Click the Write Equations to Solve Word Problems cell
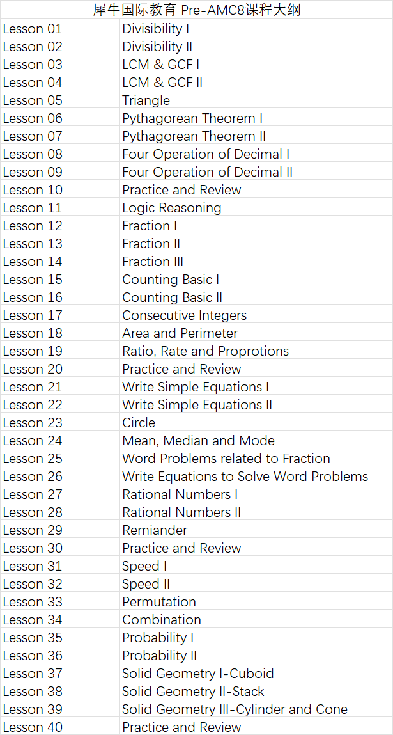The image size is (393, 735). (245, 477)
